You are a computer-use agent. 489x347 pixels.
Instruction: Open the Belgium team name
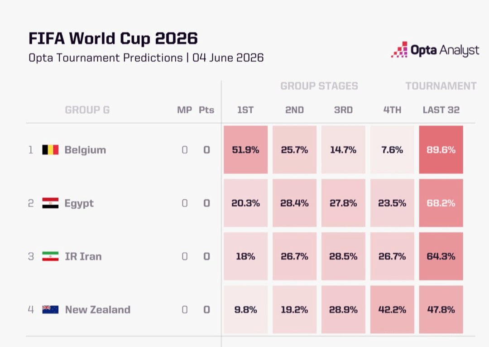(x=85, y=150)
